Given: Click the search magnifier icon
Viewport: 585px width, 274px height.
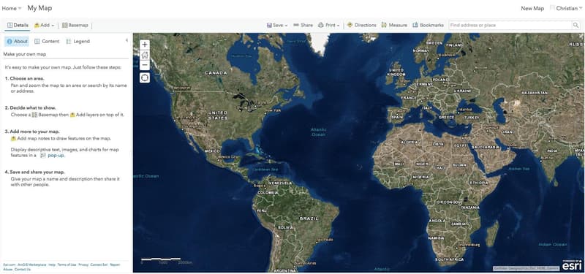Looking at the screenshot, I should pyautogui.click(x=576, y=26).
